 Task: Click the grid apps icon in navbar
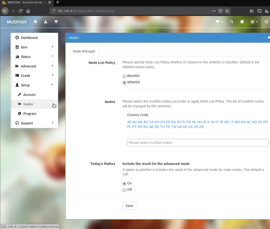coord(254,22)
